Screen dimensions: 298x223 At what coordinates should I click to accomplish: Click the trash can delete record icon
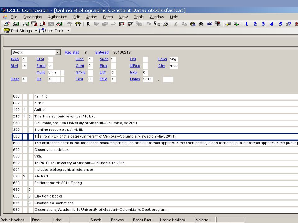[218, 24]
